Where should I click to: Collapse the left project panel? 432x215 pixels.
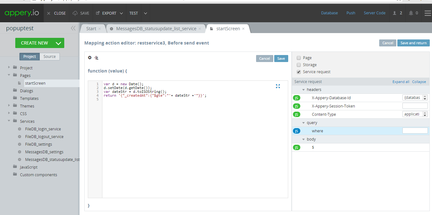coord(73,28)
